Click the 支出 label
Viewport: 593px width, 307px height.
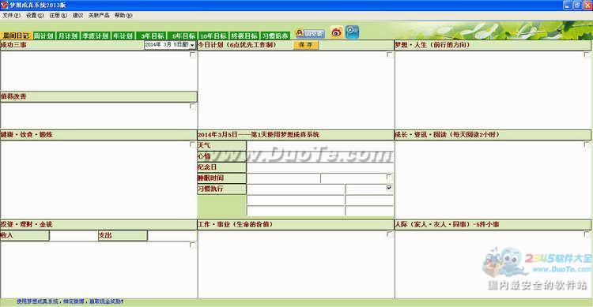(x=123, y=235)
